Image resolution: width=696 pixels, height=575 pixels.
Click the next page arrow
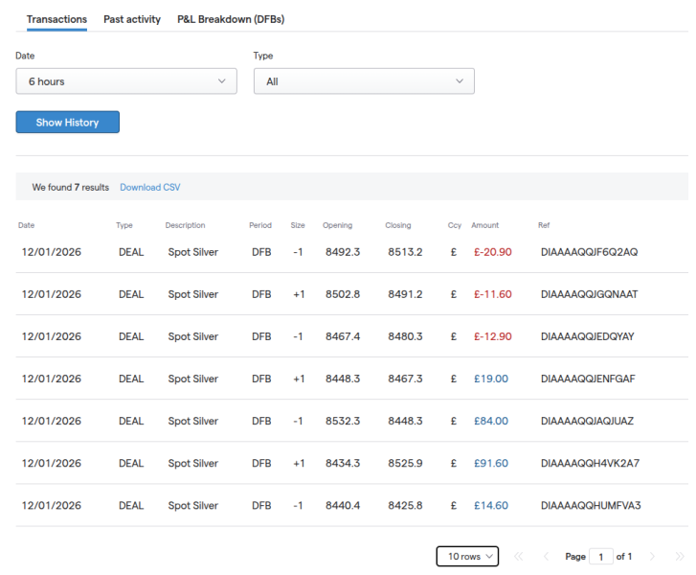[x=652, y=557]
